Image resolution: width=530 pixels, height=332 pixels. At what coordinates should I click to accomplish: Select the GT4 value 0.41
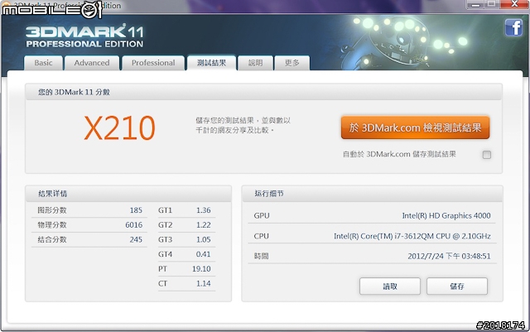tap(203, 254)
